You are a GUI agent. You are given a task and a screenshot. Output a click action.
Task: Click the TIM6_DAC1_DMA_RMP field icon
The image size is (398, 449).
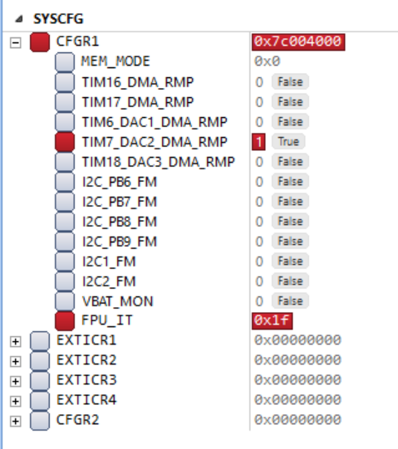point(65,122)
